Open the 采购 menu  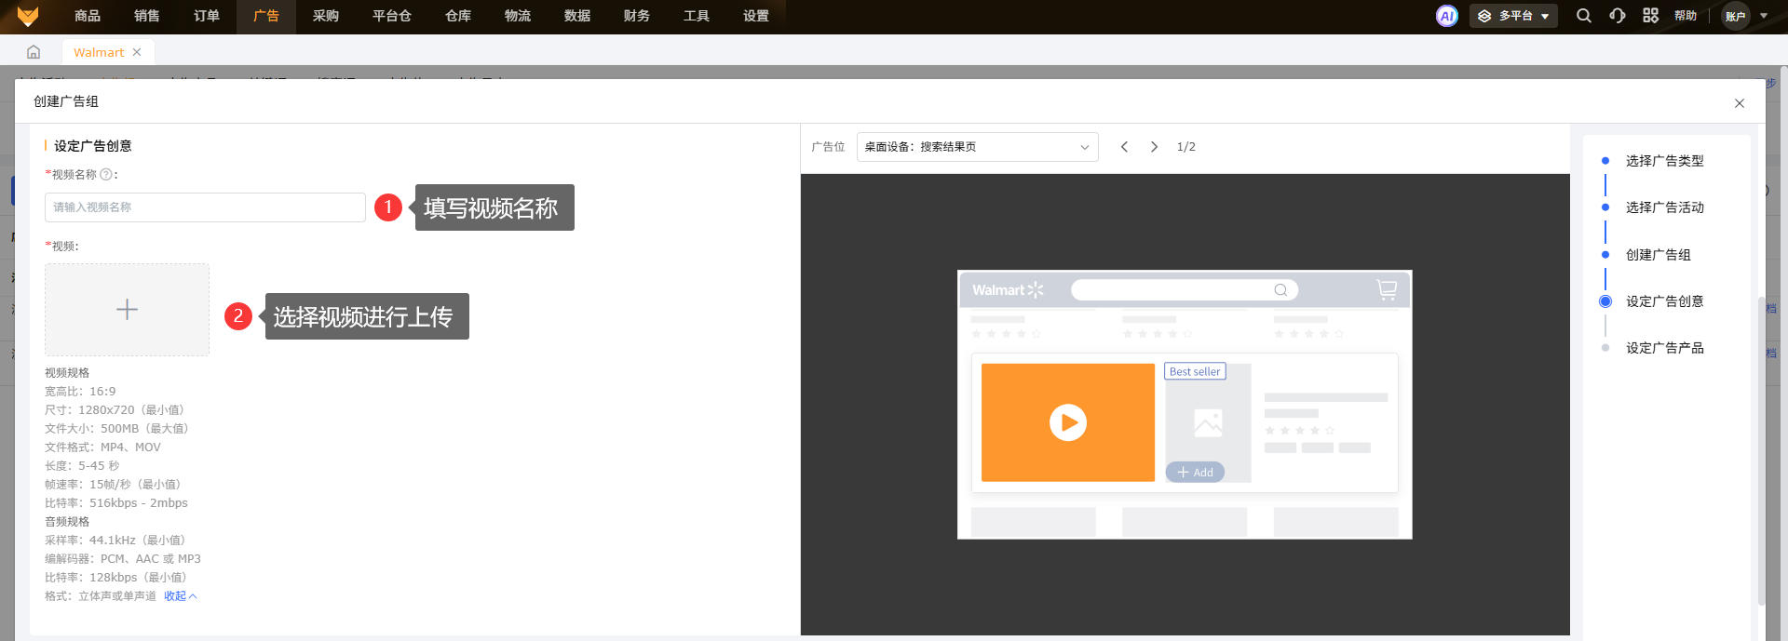[x=326, y=16]
